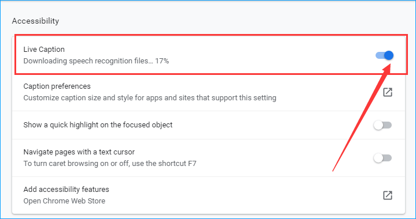Toggle caret browsing text cursor switch

tap(382, 158)
